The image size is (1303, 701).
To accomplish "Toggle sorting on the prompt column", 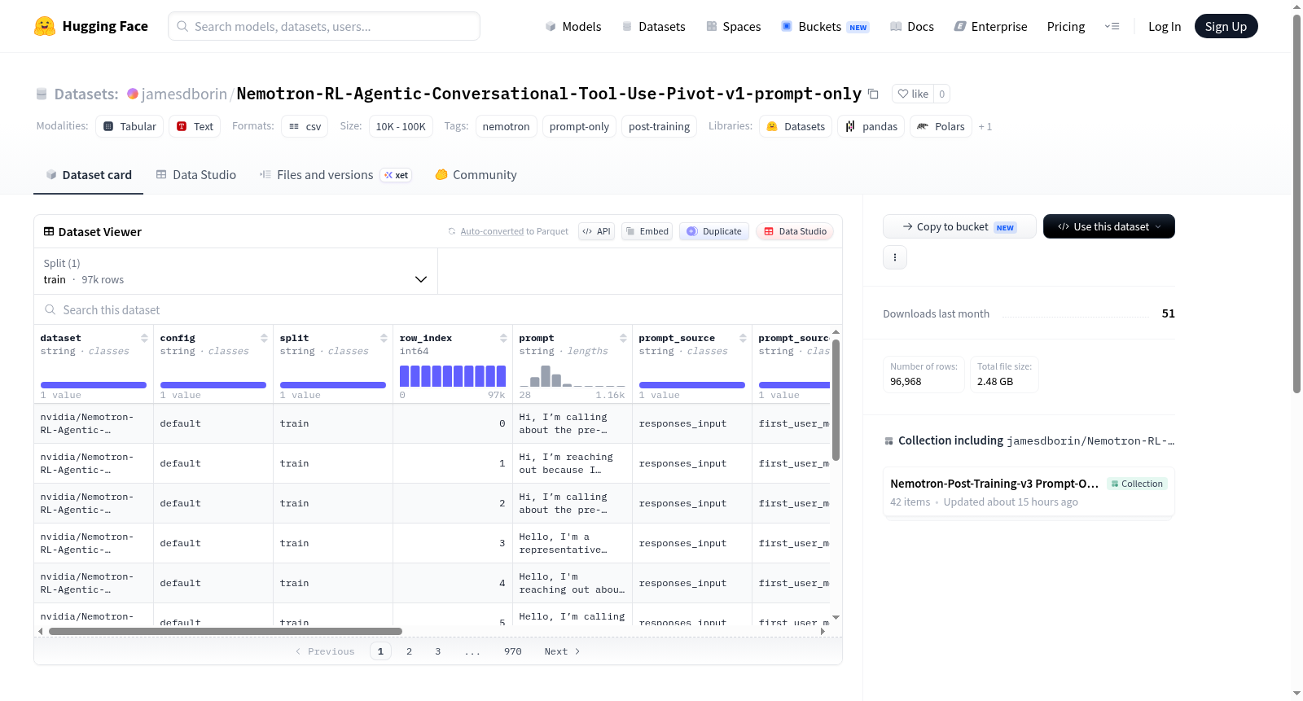I will [x=623, y=338].
